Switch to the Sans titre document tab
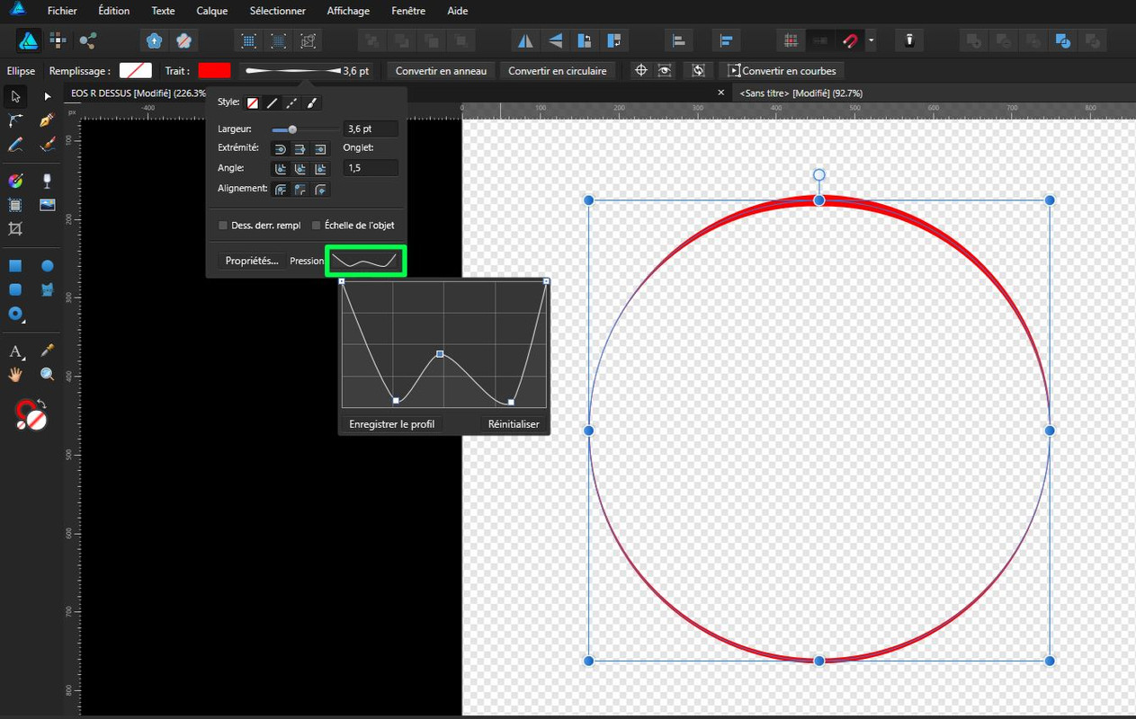The image size is (1136, 719). coord(801,93)
